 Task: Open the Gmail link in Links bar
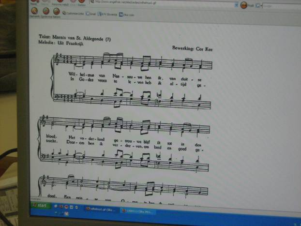[x=91, y=14]
